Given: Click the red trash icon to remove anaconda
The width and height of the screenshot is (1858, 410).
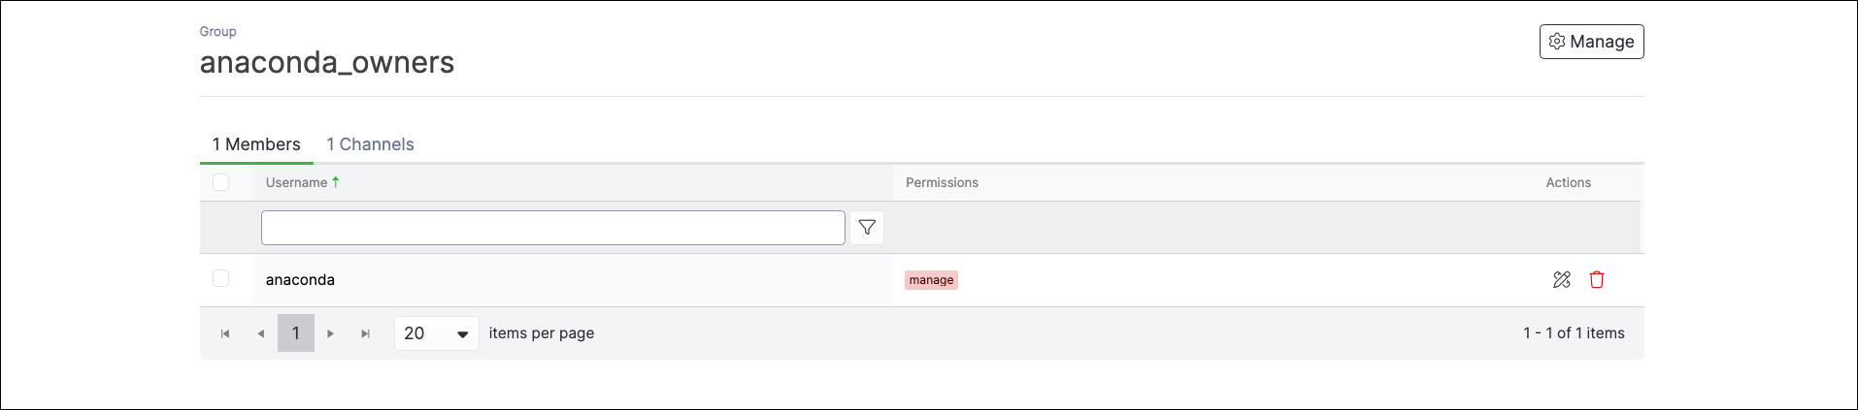Looking at the screenshot, I should coord(1597,280).
